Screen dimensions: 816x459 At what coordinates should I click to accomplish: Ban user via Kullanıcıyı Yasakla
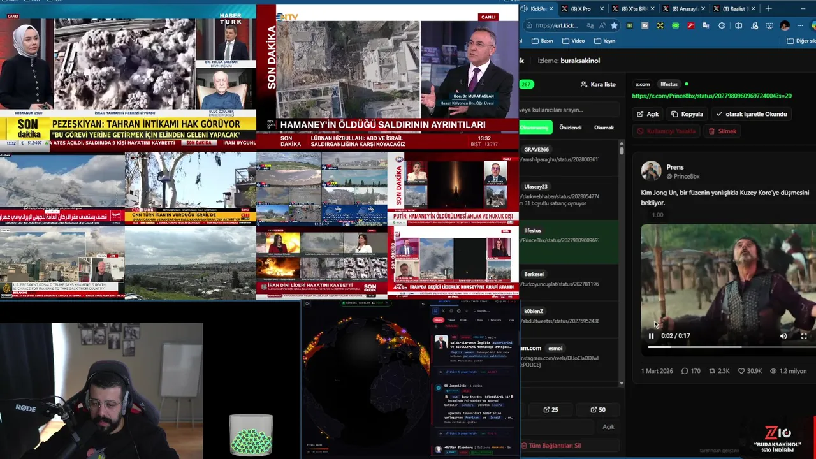pos(666,131)
